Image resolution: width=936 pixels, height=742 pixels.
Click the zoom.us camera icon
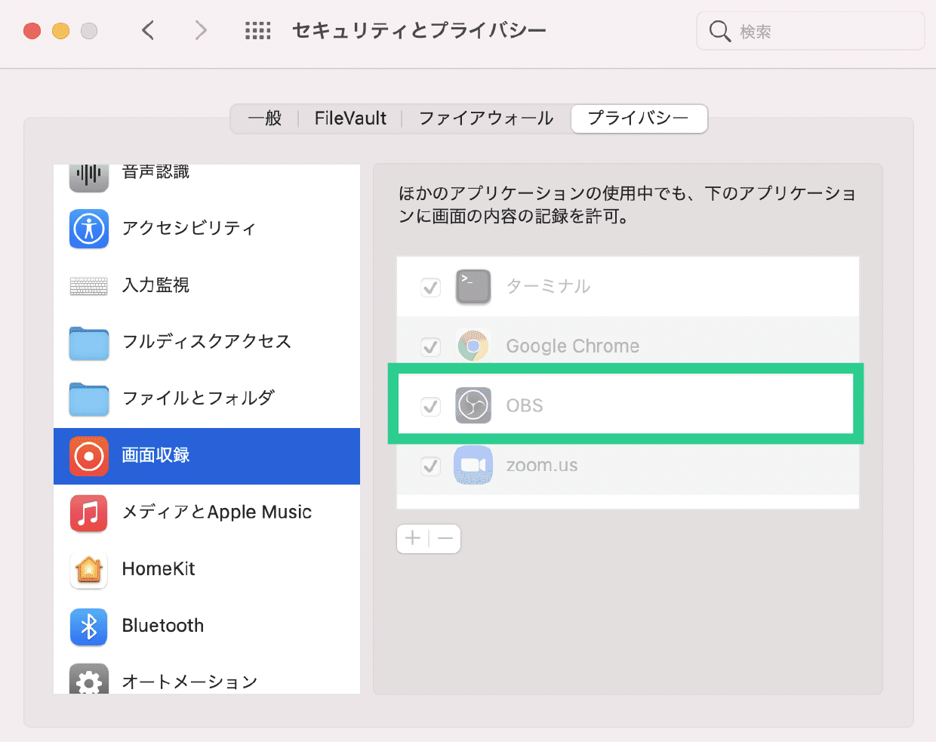pyautogui.click(x=473, y=464)
